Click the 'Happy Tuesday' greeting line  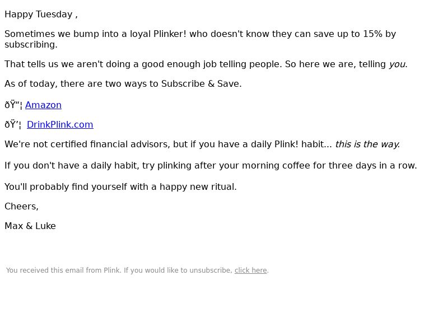click(x=41, y=15)
